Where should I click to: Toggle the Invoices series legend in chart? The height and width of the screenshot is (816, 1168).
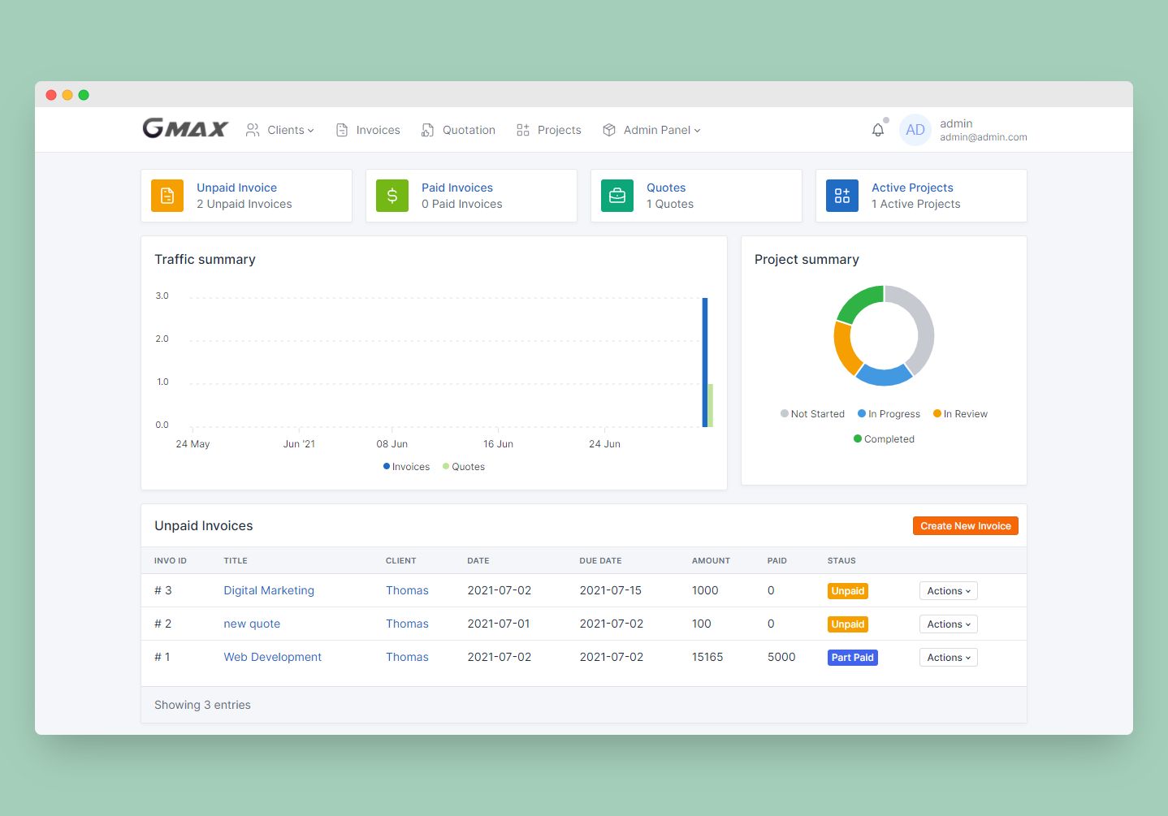[x=406, y=467]
